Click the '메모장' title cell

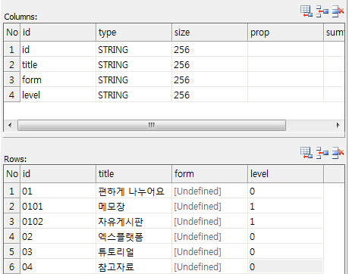tap(134, 206)
